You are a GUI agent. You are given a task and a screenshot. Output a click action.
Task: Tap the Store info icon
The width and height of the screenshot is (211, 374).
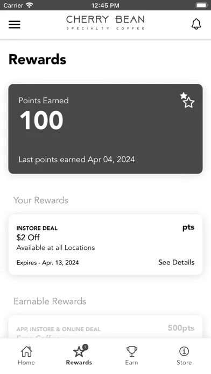pyautogui.click(x=184, y=351)
